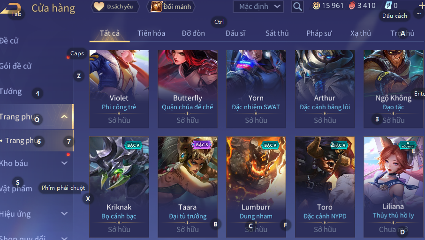Click the red ruby currency icon
The width and height of the screenshot is (425, 240).
coord(352,6)
